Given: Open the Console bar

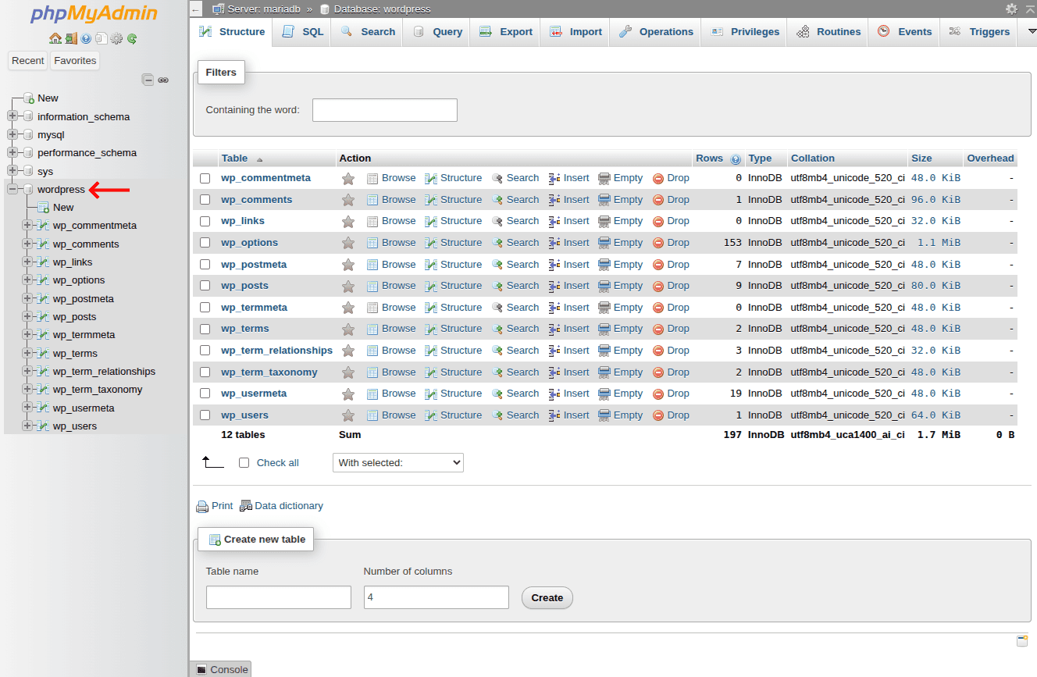Looking at the screenshot, I should coord(222,669).
